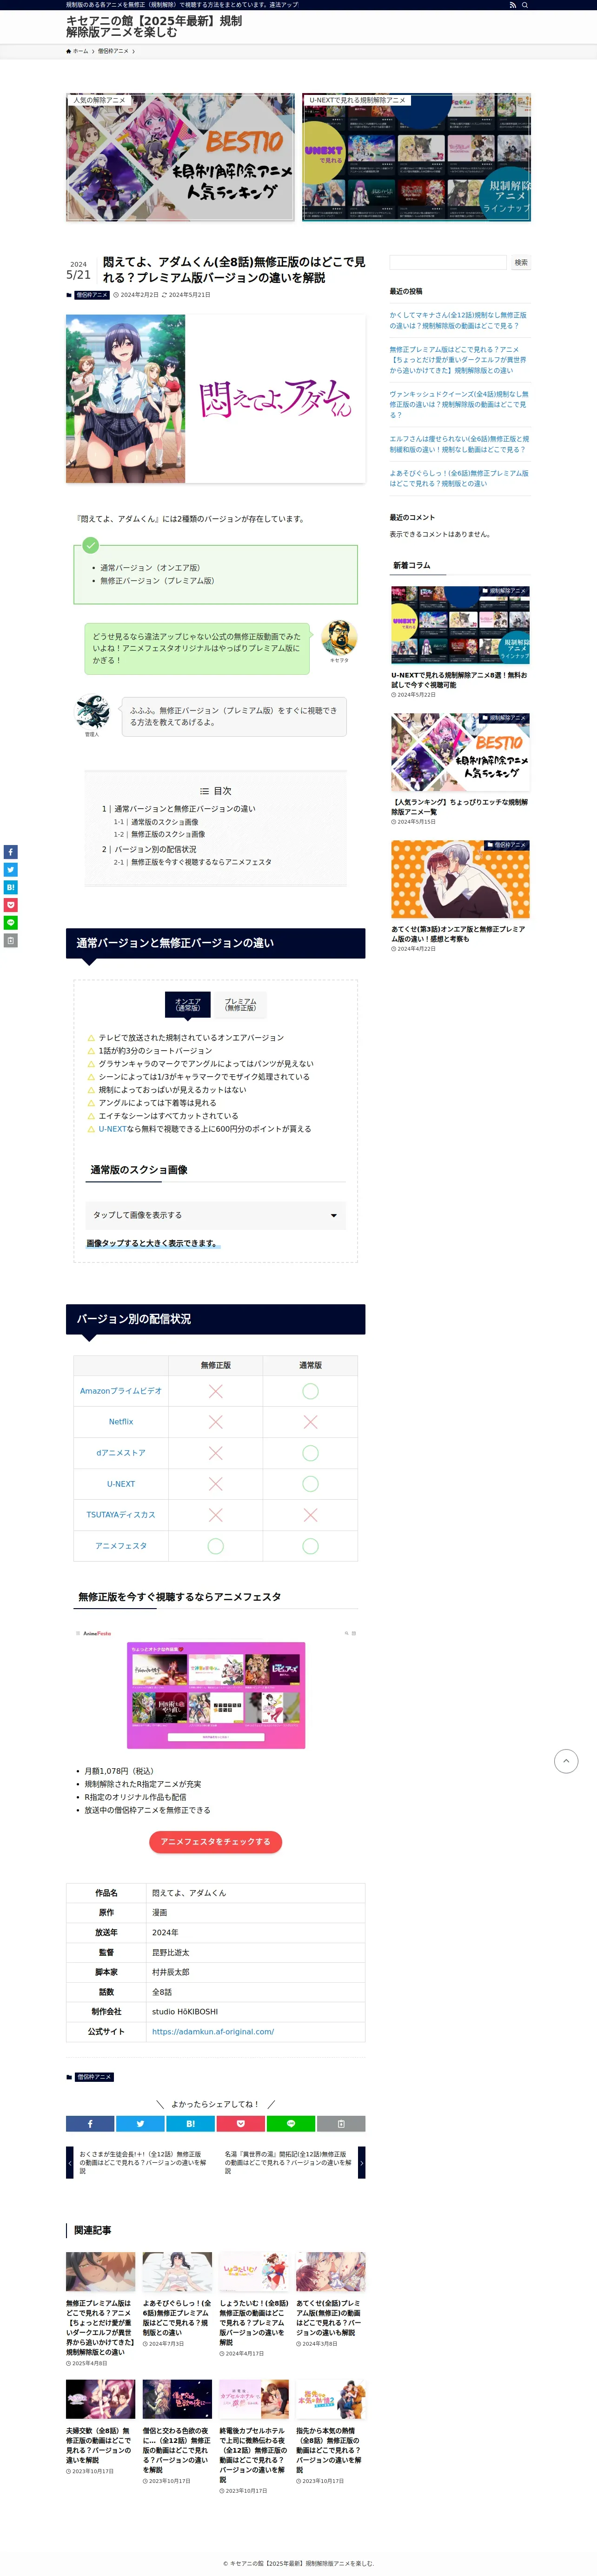Open the RSS feed icon in top bar
Viewport: 597px width, 2576px height.
tap(513, 5)
